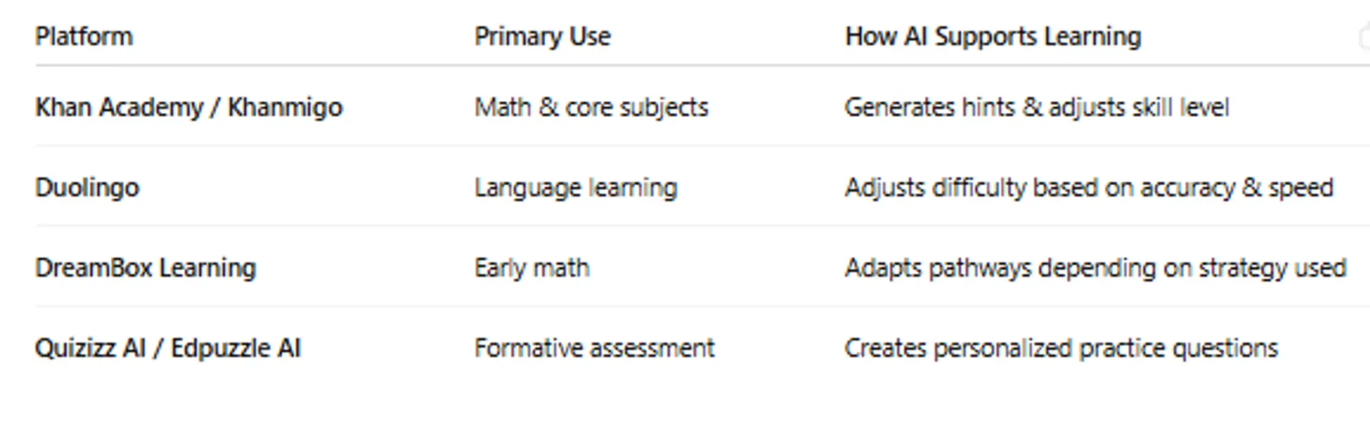Click the Adapts pathways description cell
The image size is (1370, 423).
click(1095, 268)
